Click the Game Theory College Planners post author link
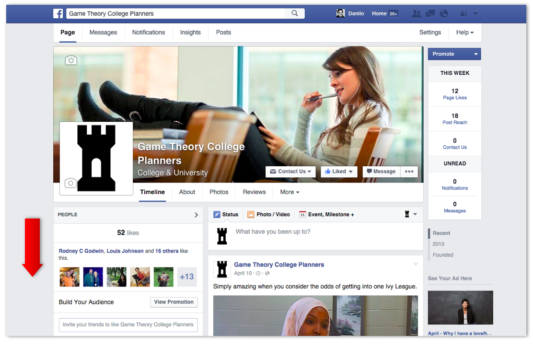 279,265
